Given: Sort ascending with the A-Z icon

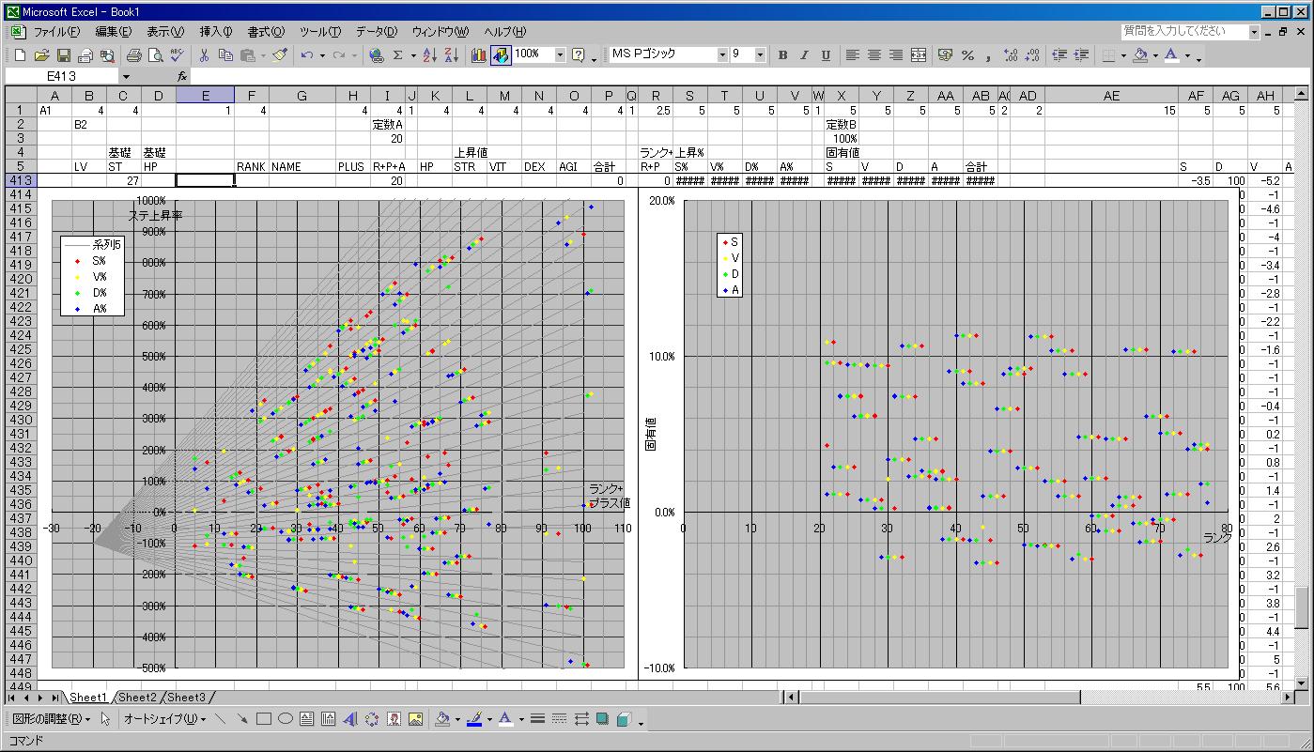Looking at the screenshot, I should click(x=428, y=55).
